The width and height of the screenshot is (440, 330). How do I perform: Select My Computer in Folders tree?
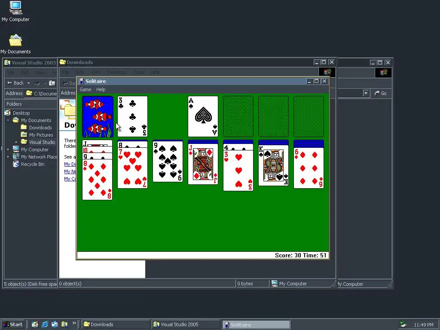tap(35, 150)
